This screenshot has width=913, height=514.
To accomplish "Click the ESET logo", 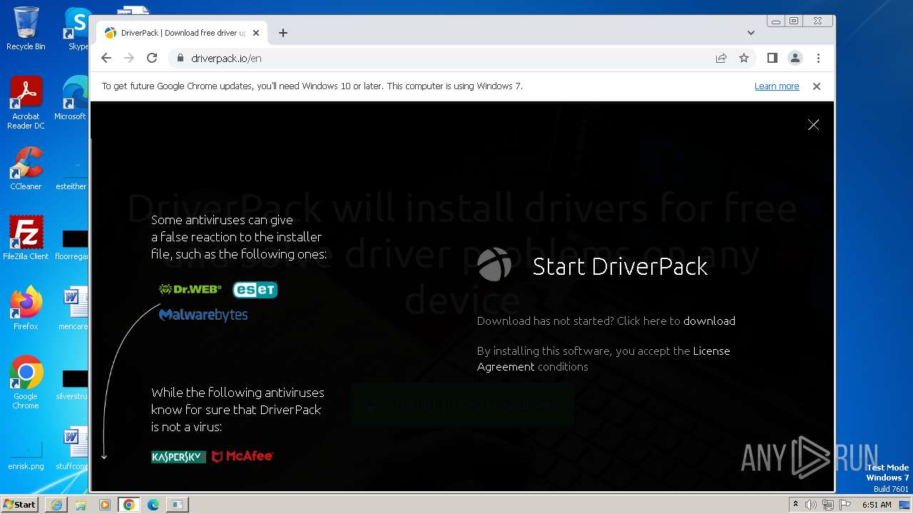I will [x=255, y=289].
